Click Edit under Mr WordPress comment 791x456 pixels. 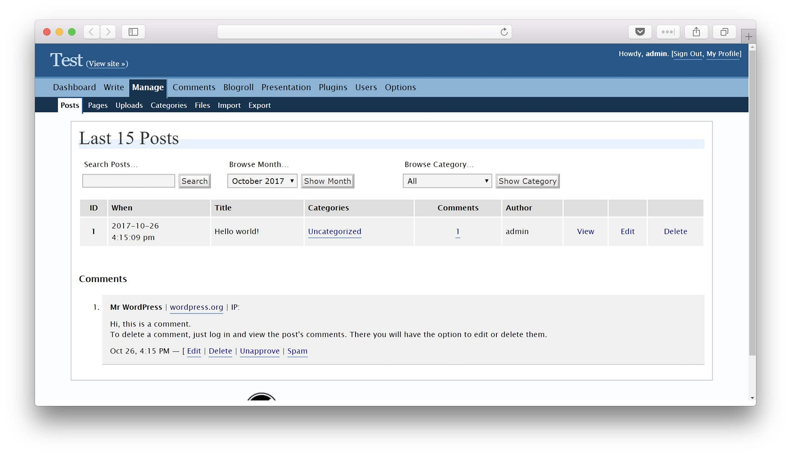click(194, 351)
